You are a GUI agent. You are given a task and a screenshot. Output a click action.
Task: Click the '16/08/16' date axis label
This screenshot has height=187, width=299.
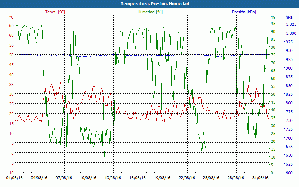point(138,178)
